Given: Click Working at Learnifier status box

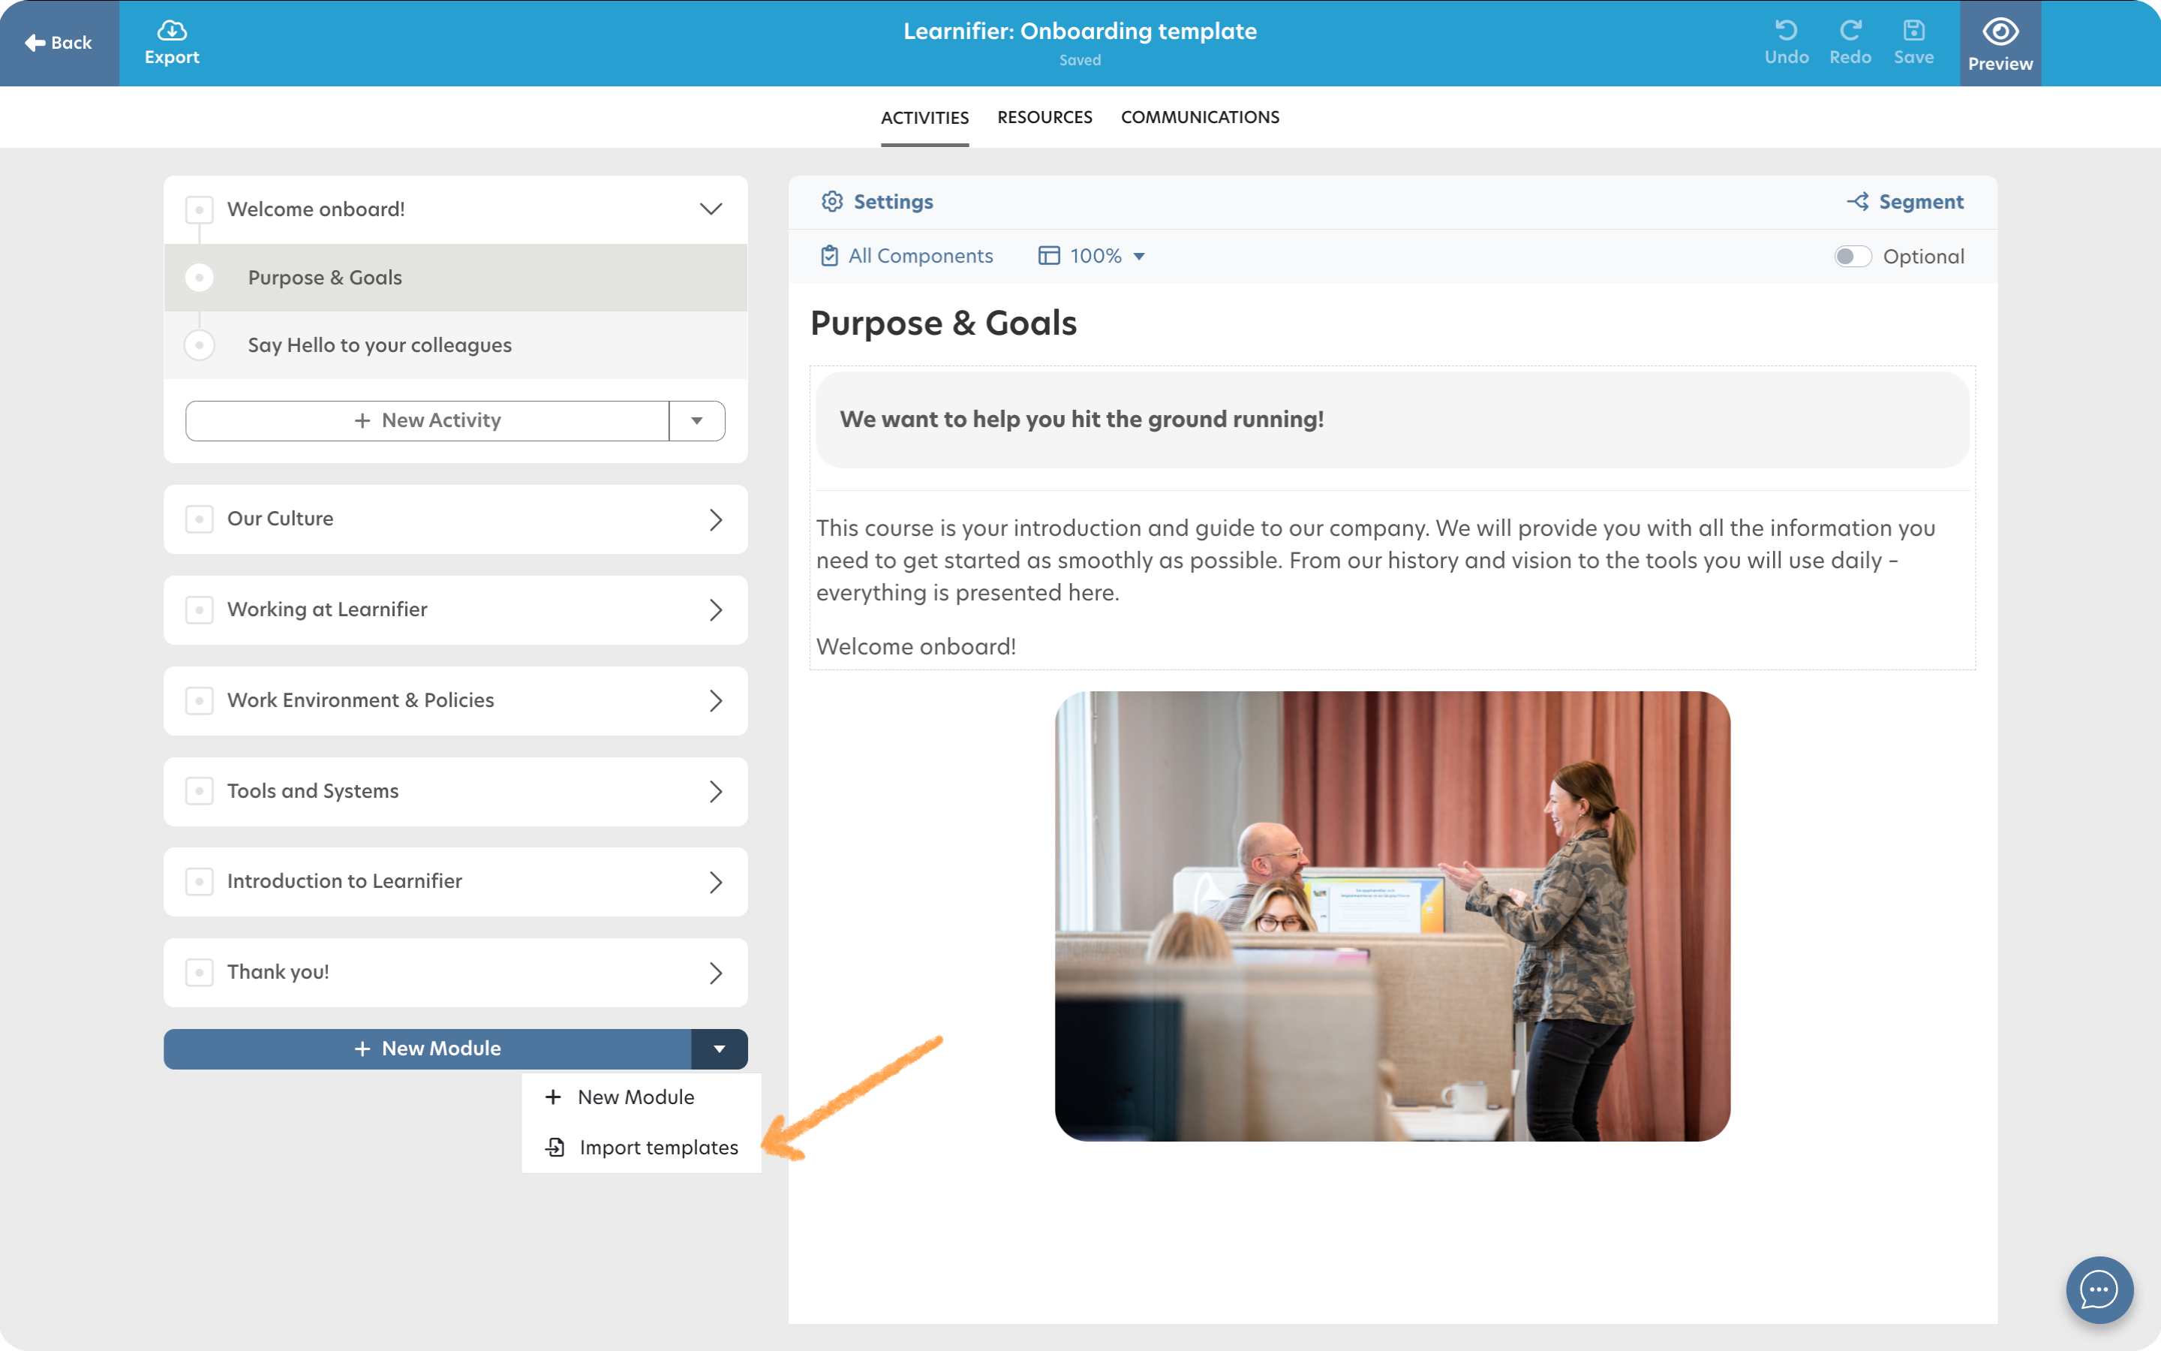Looking at the screenshot, I should (x=199, y=610).
